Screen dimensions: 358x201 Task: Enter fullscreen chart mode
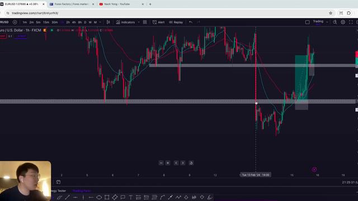pos(351,22)
